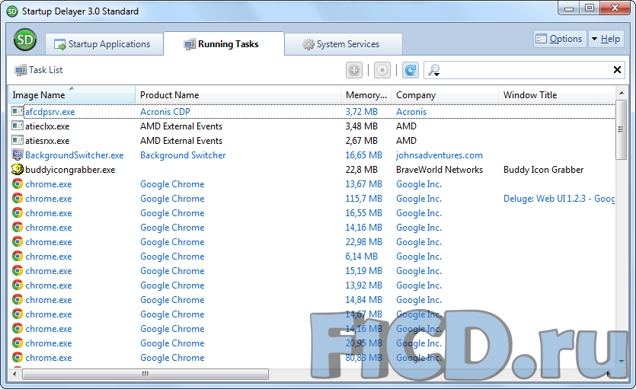This screenshot has width=636, height=389.
Task: Select atieclxx.exe process icon
Action: click(18, 126)
